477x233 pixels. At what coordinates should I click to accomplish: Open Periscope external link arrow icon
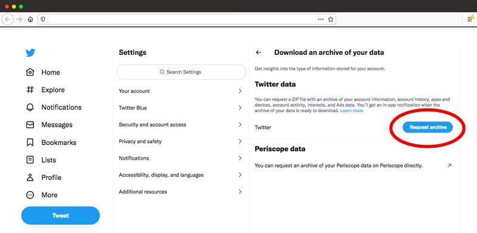(x=450, y=166)
